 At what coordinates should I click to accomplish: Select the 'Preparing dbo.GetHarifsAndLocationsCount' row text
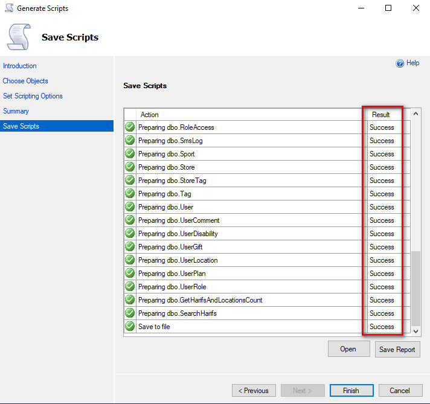tap(200, 300)
